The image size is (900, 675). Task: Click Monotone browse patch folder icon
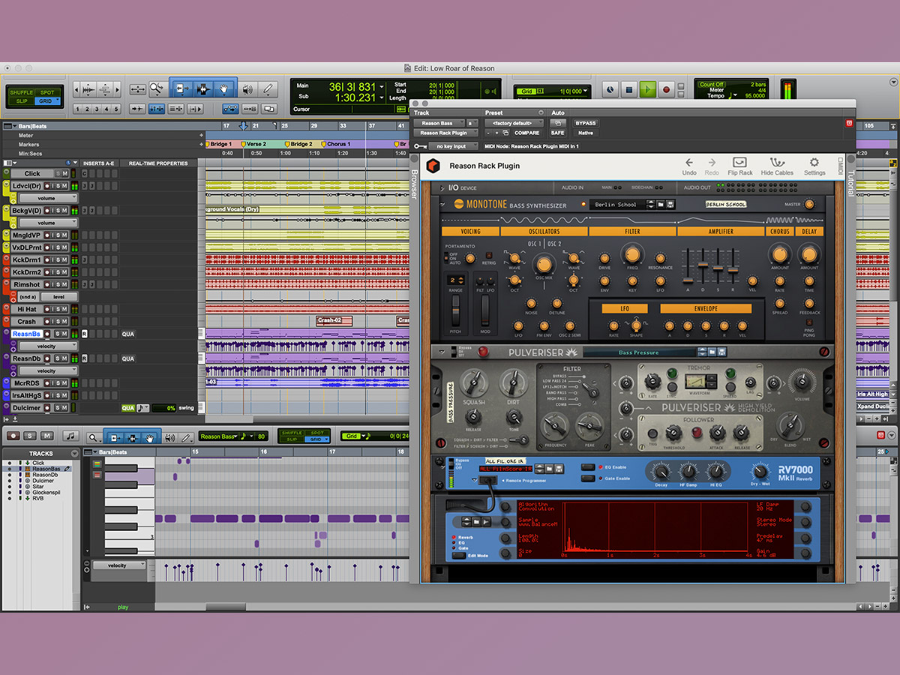coord(659,204)
